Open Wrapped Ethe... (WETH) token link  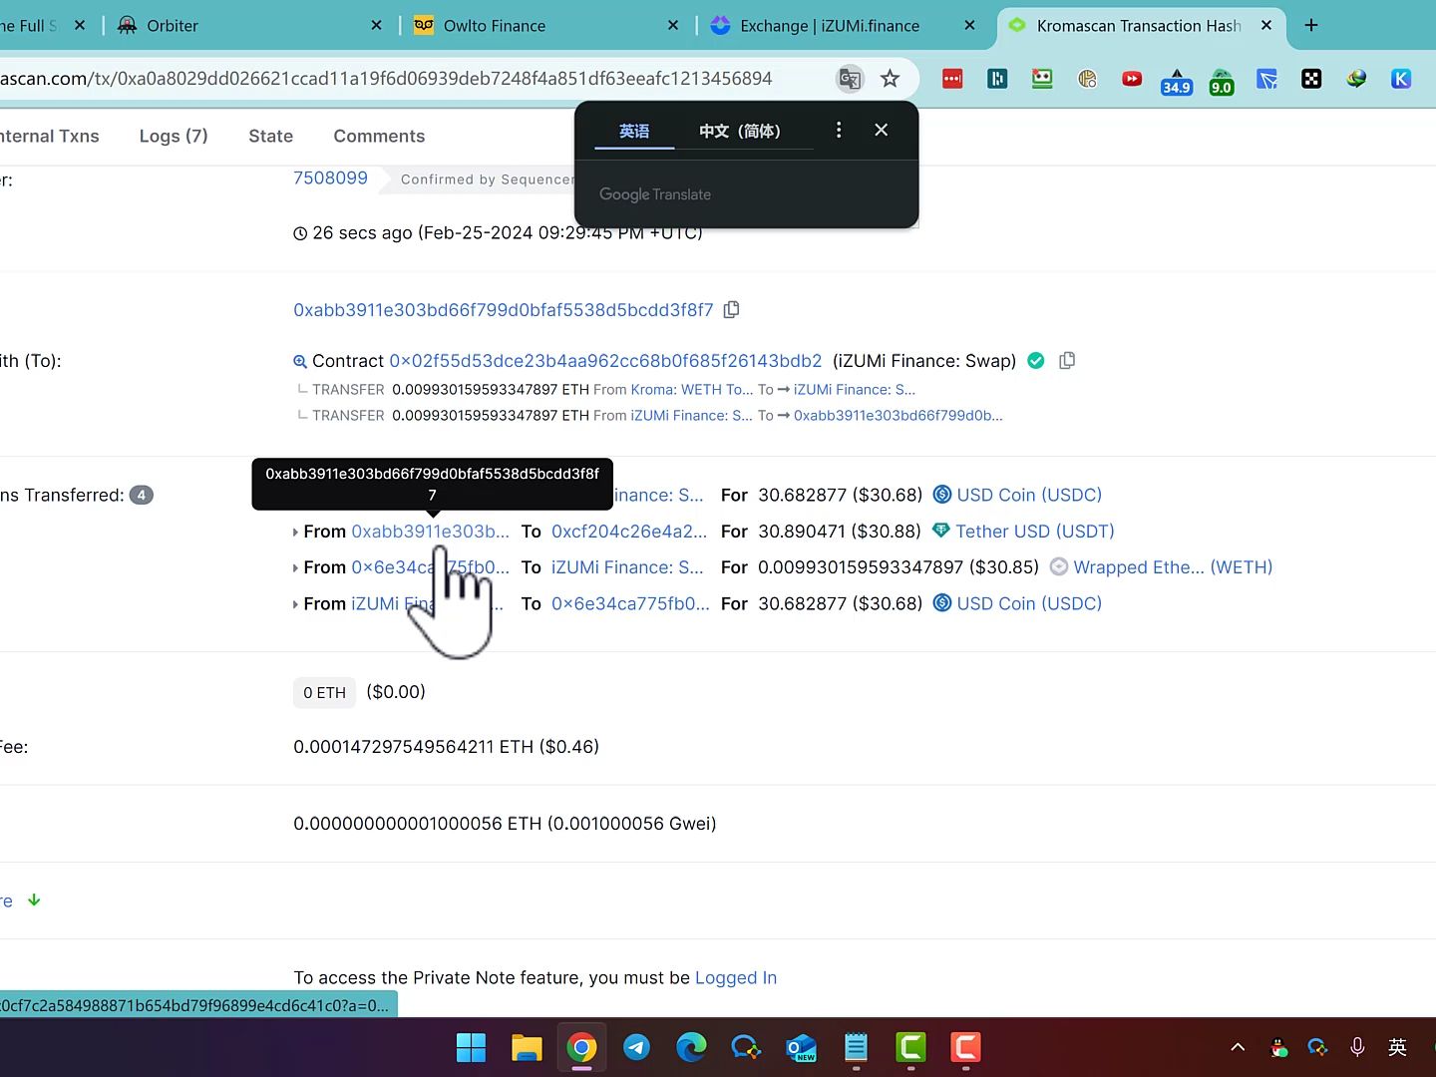[x=1173, y=567]
